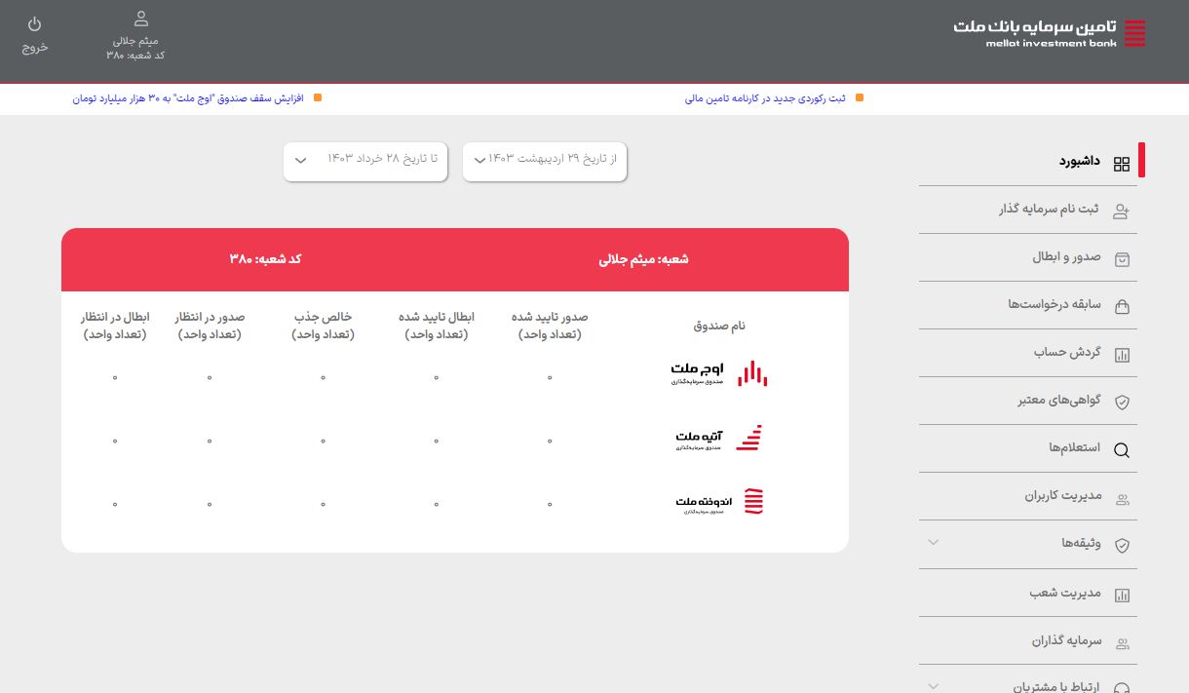
Task: Click اندوخته ملت value under صدور تایید شده
Action: pyautogui.click(x=550, y=504)
